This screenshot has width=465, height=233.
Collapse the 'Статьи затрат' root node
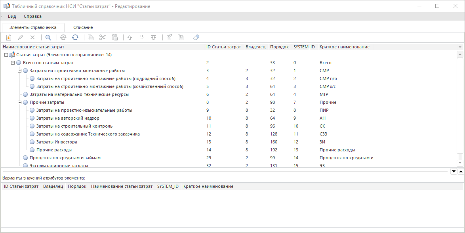6,55
